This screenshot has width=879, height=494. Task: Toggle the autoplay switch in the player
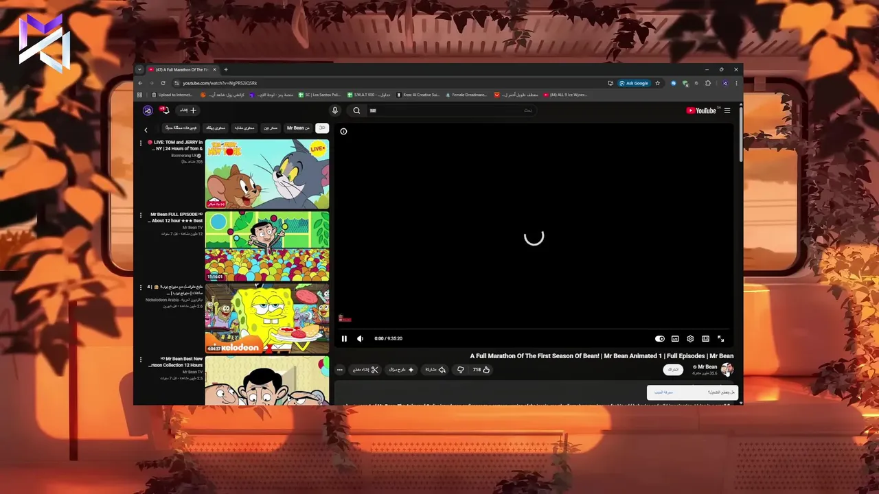(x=659, y=338)
